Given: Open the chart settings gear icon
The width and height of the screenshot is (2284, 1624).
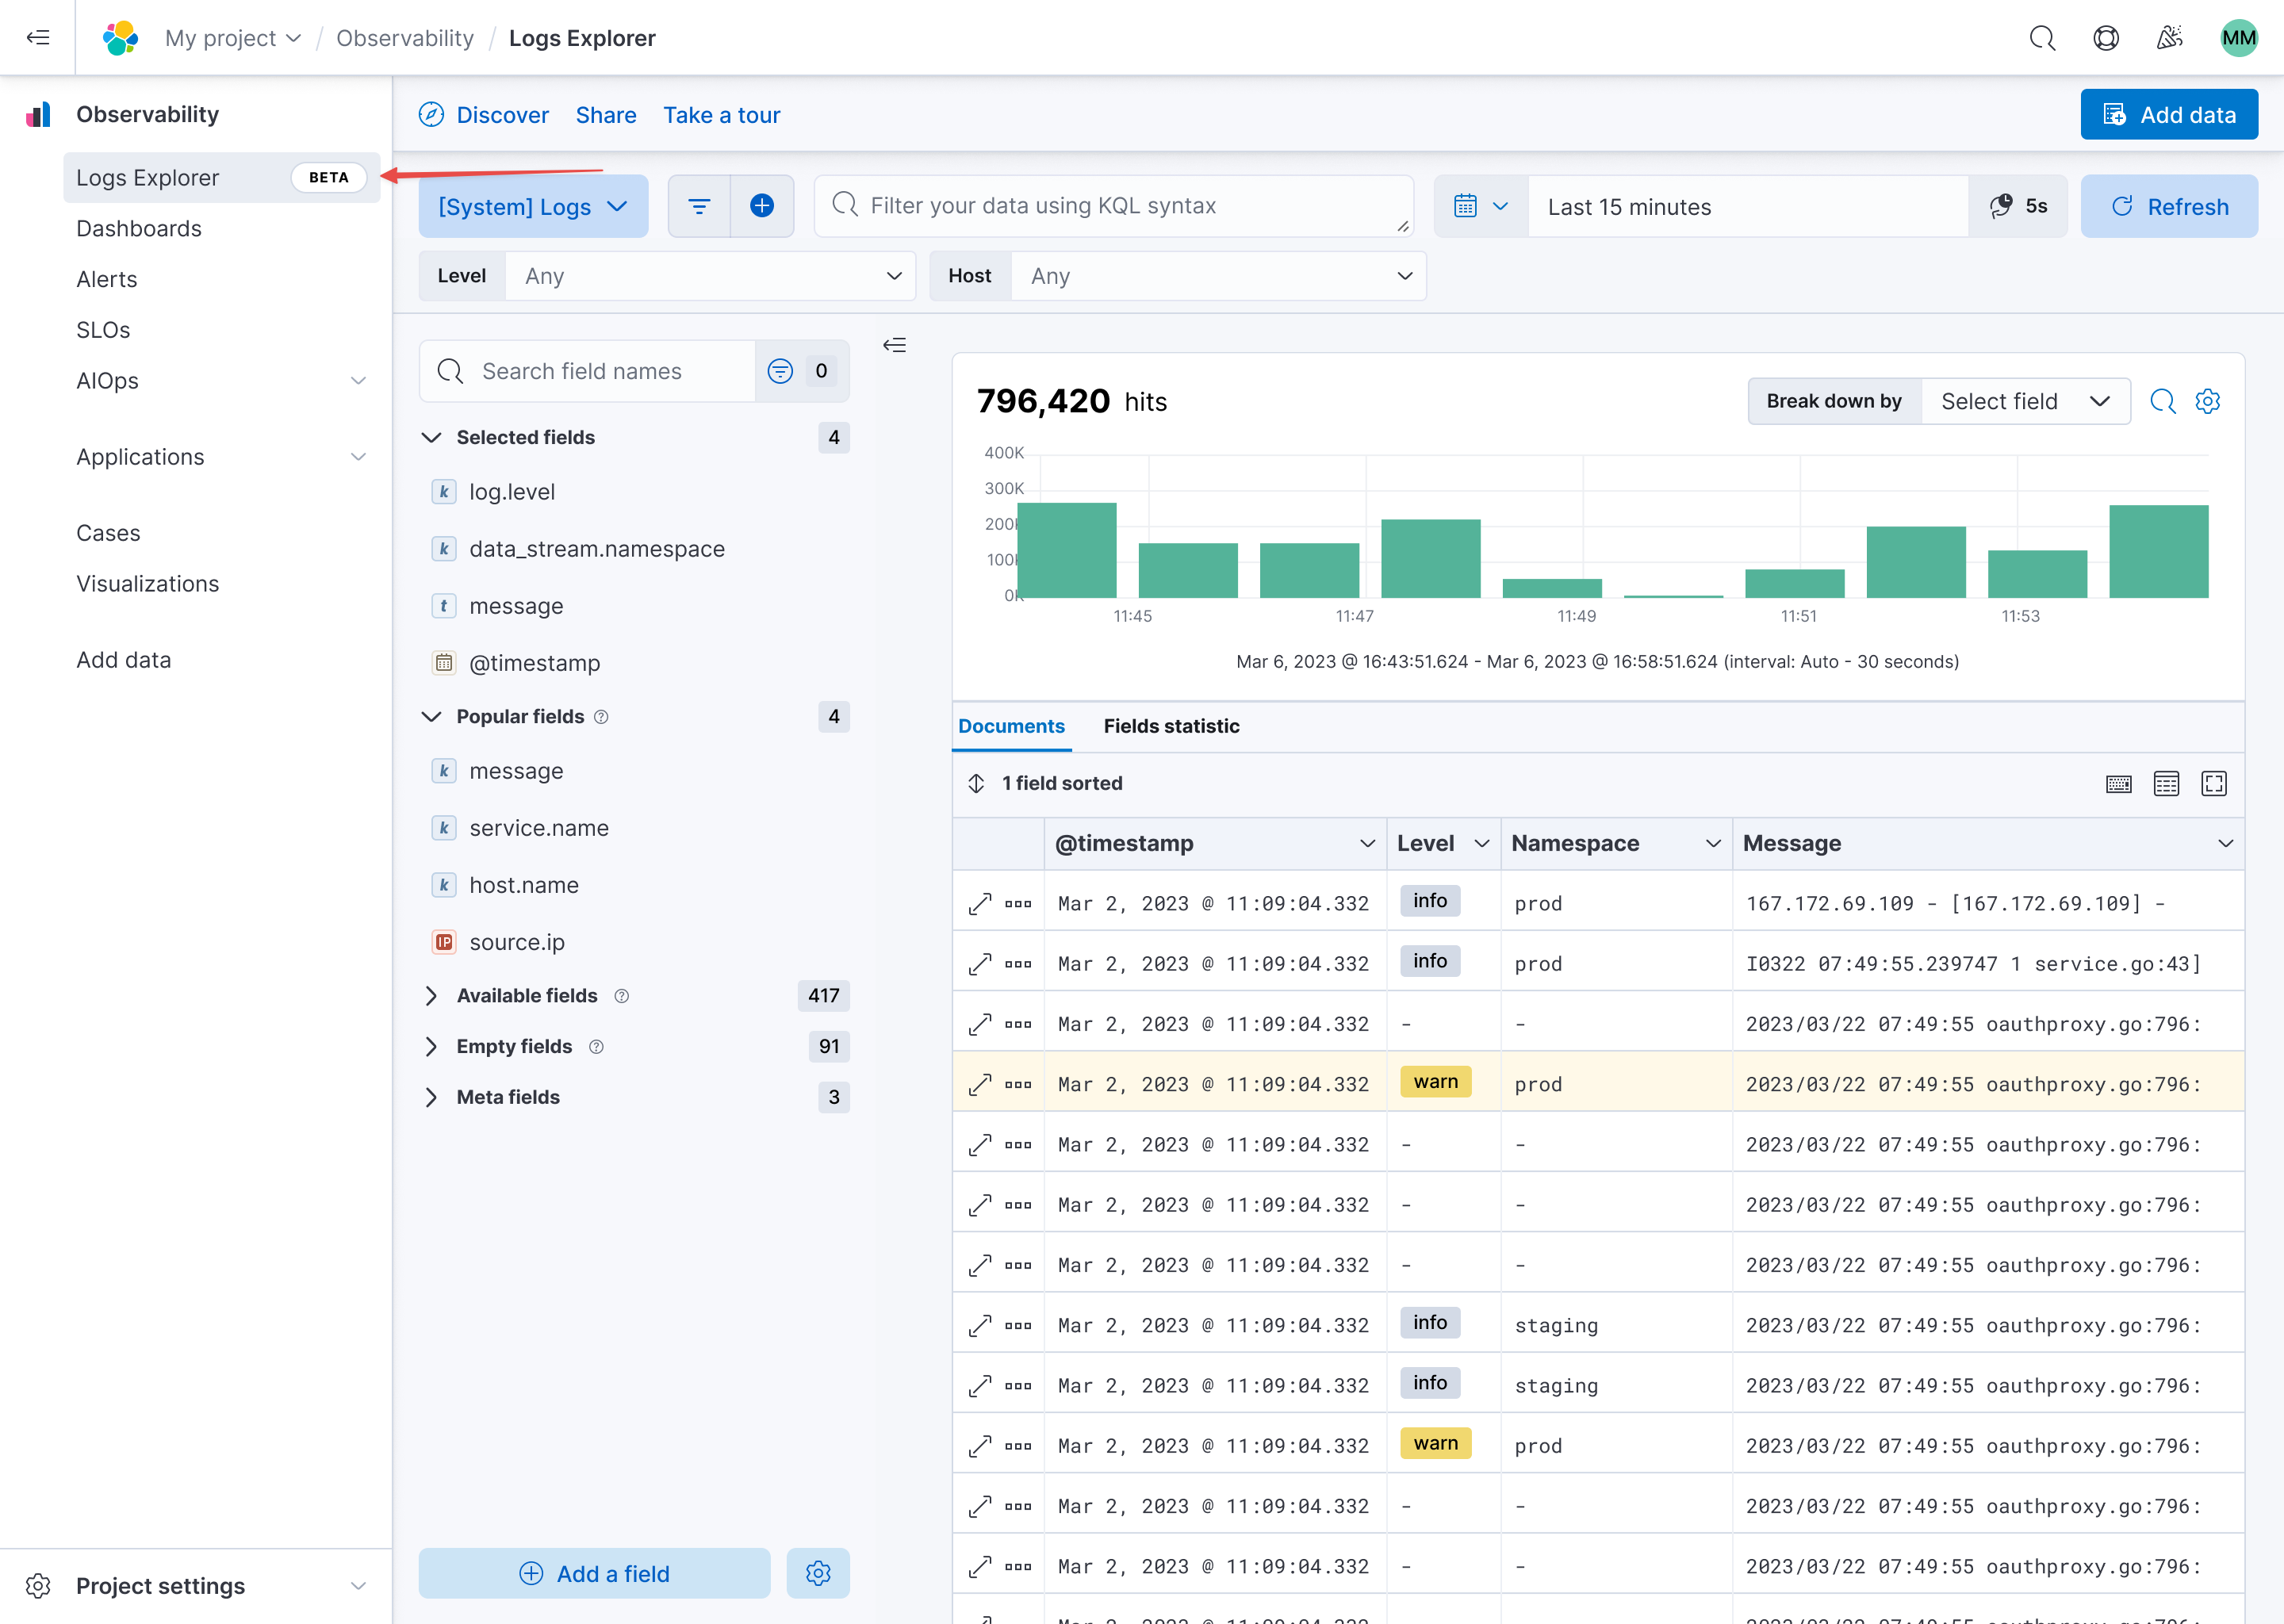Looking at the screenshot, I should (2209, 400).
